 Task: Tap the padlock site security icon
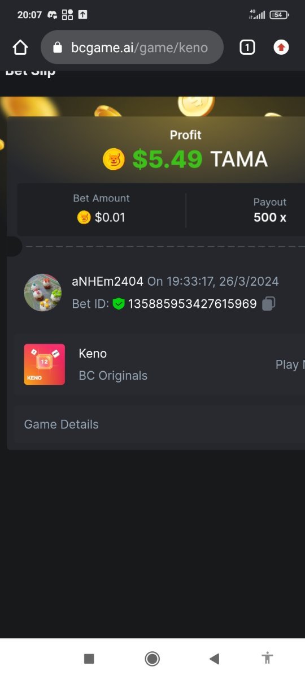pyautogui.click(x=57, y=48)
